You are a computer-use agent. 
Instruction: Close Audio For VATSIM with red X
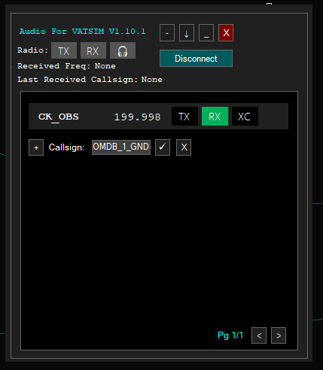coord(226,33)
